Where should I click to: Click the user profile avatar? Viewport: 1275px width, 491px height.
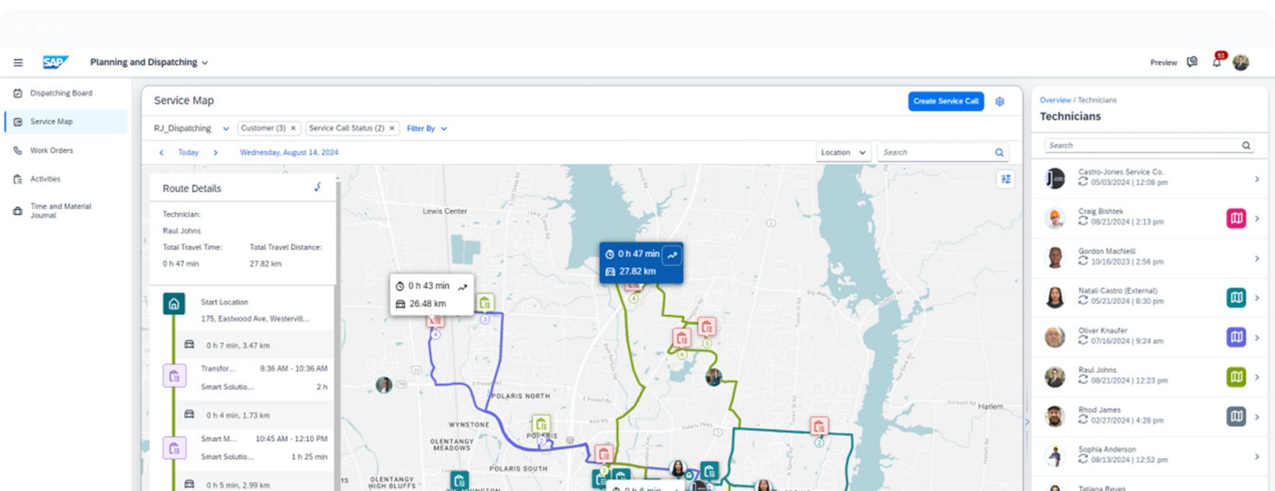point(1241,63)
